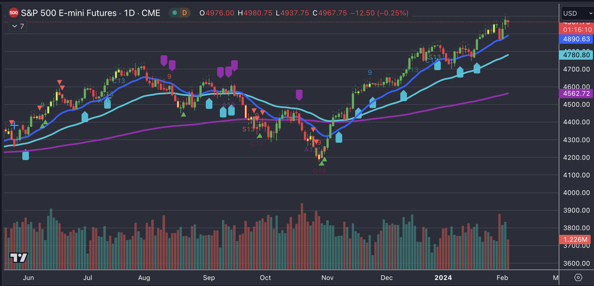Image resolution: width=594 pixels, height=286 pixels.
Task: Select the CME exchange label
Action: coord(151,12)
